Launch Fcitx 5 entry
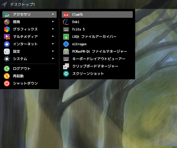The height and width of the screenshot is (148, 177). point(97,29)
